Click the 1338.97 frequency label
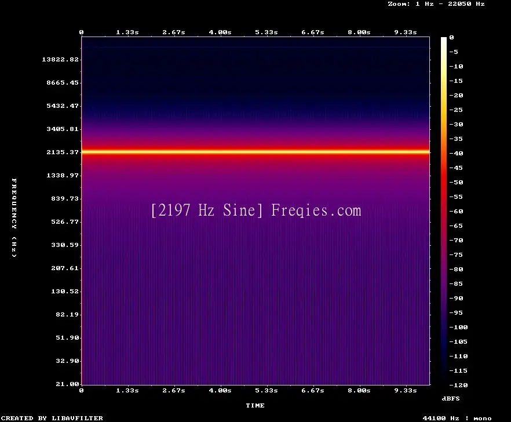The width and height of the screenshot is (511, 422). coord(63,175)
